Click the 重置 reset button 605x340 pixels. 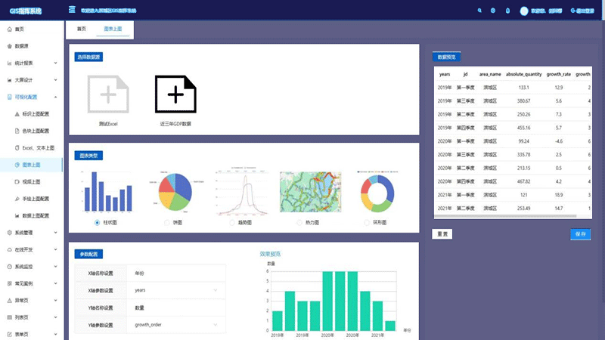pyautogui.click(x=442, y=234)
